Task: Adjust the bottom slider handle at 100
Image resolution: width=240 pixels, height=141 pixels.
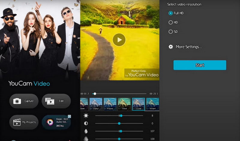Action: point(119,139)
